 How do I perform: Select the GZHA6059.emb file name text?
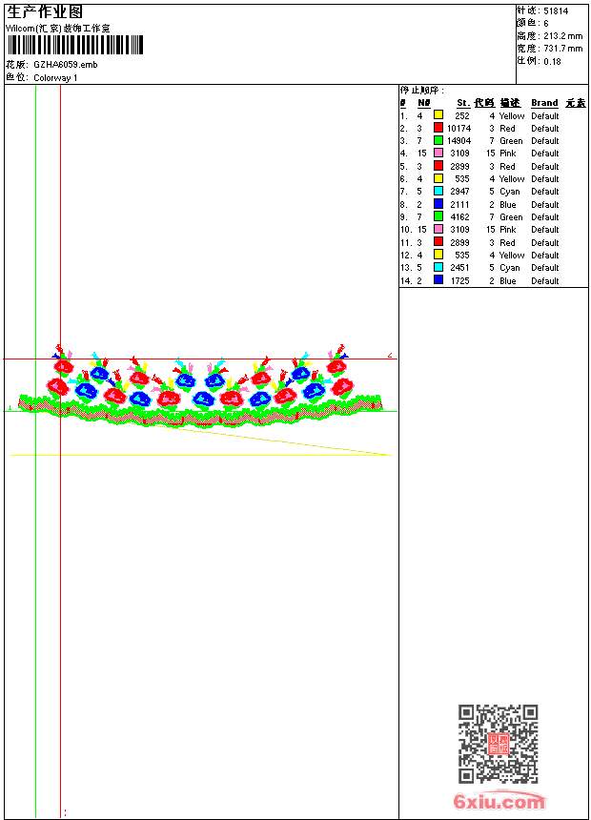tap(66, 65)
